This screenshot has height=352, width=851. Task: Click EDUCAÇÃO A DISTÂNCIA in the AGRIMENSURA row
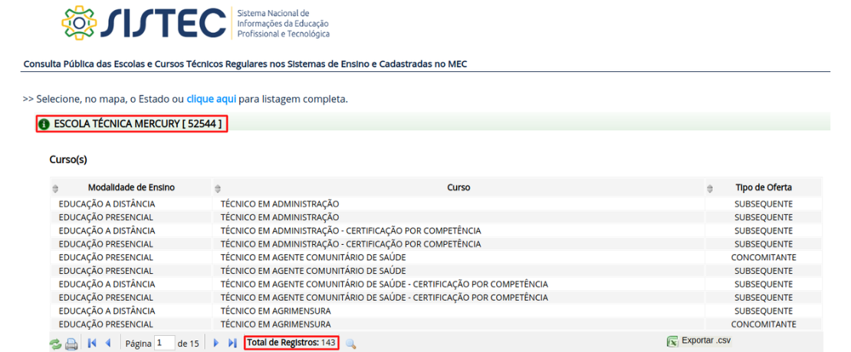tap(107, 311)
